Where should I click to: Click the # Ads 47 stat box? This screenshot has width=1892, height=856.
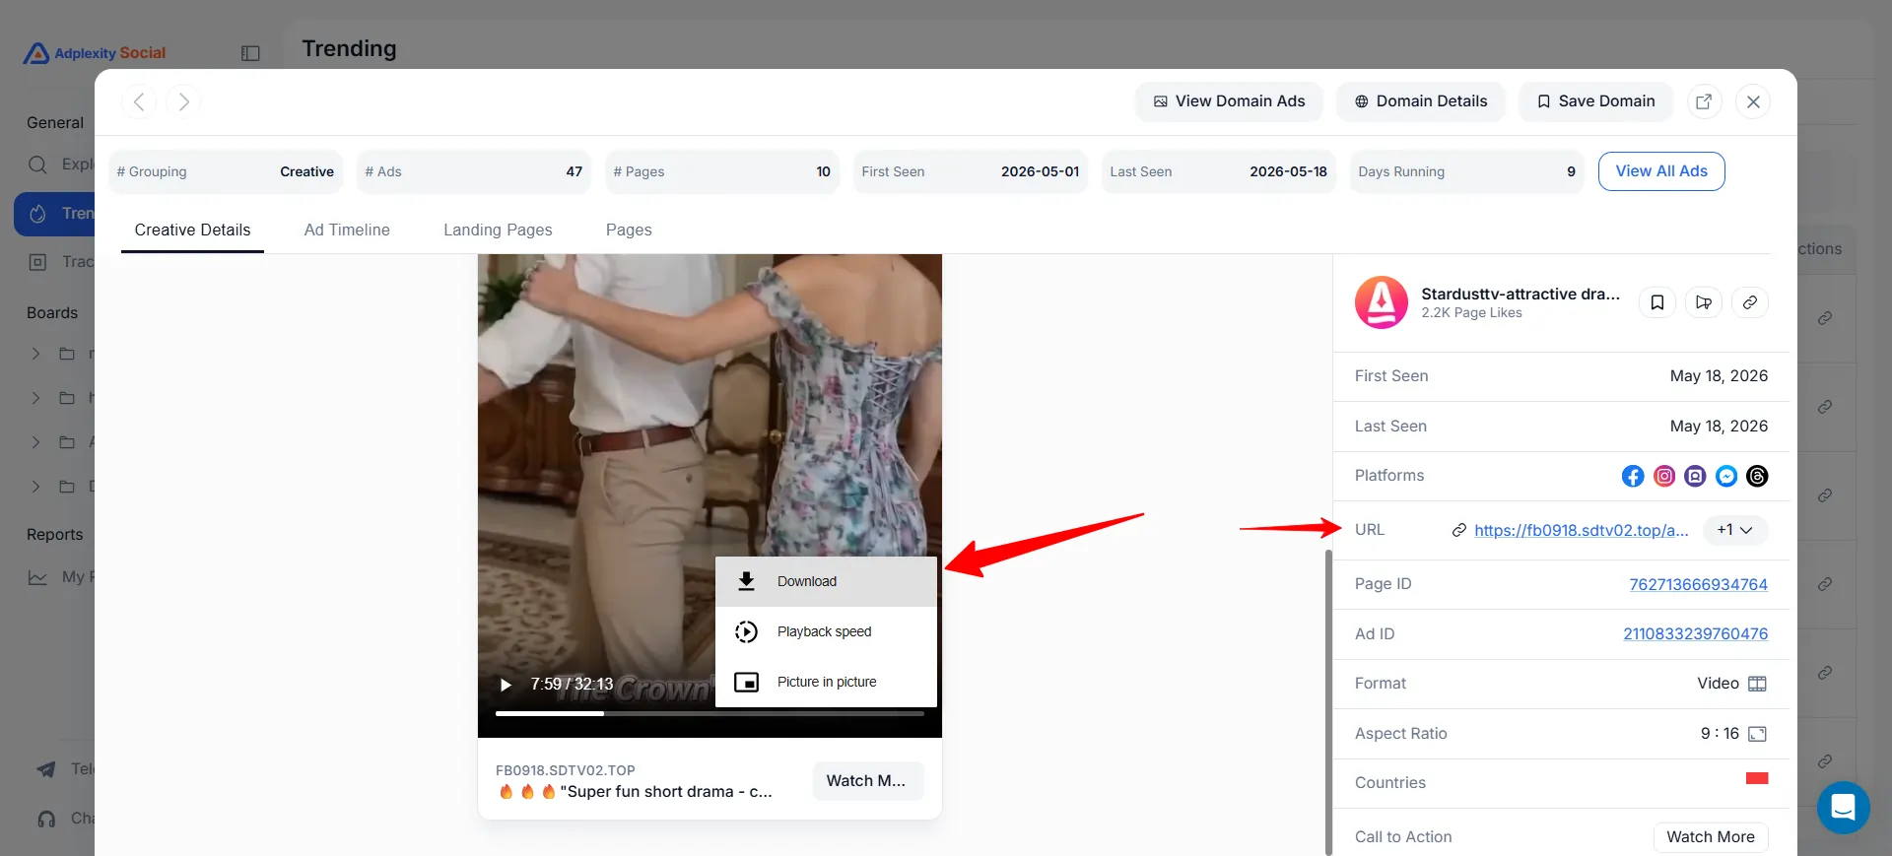coord(473,171)
